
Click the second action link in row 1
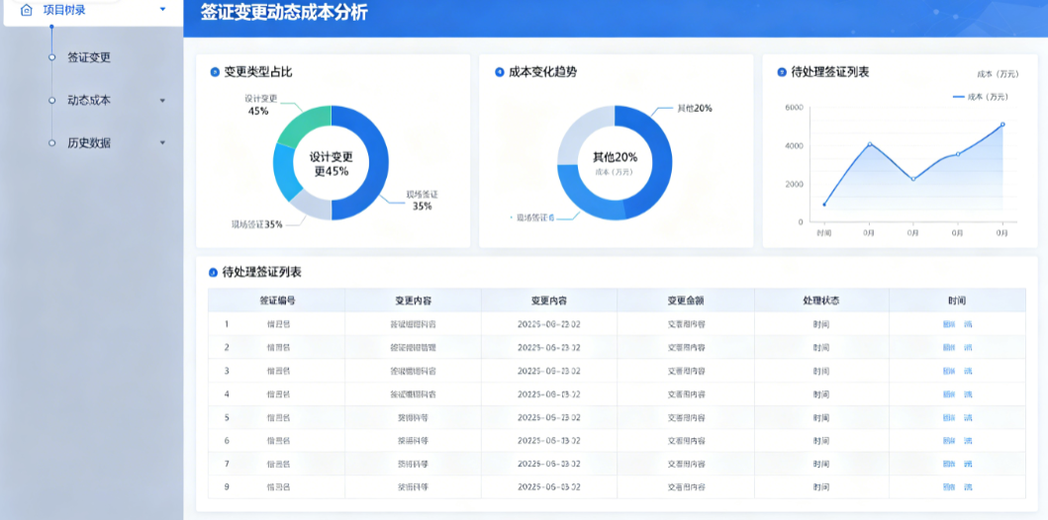pyautogui.click(x=968, y=324)
